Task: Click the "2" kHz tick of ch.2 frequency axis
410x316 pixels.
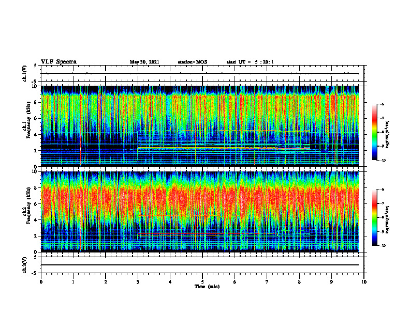Action: point(36,236)
